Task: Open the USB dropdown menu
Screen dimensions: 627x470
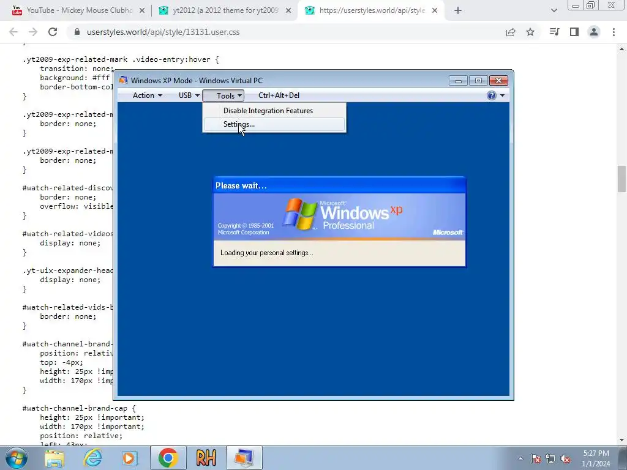Action: [x=189, y=95]
